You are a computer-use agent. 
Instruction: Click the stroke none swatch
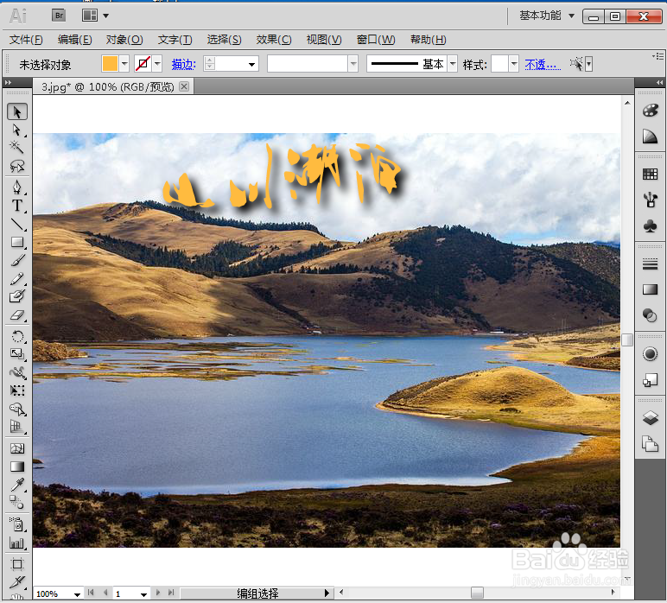click(x=143, y=64)
